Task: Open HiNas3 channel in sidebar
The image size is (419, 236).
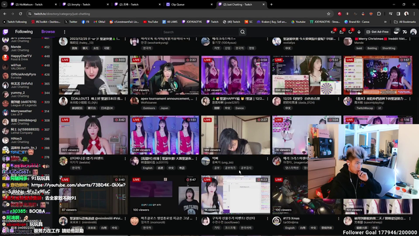Action: click(26, 140)
